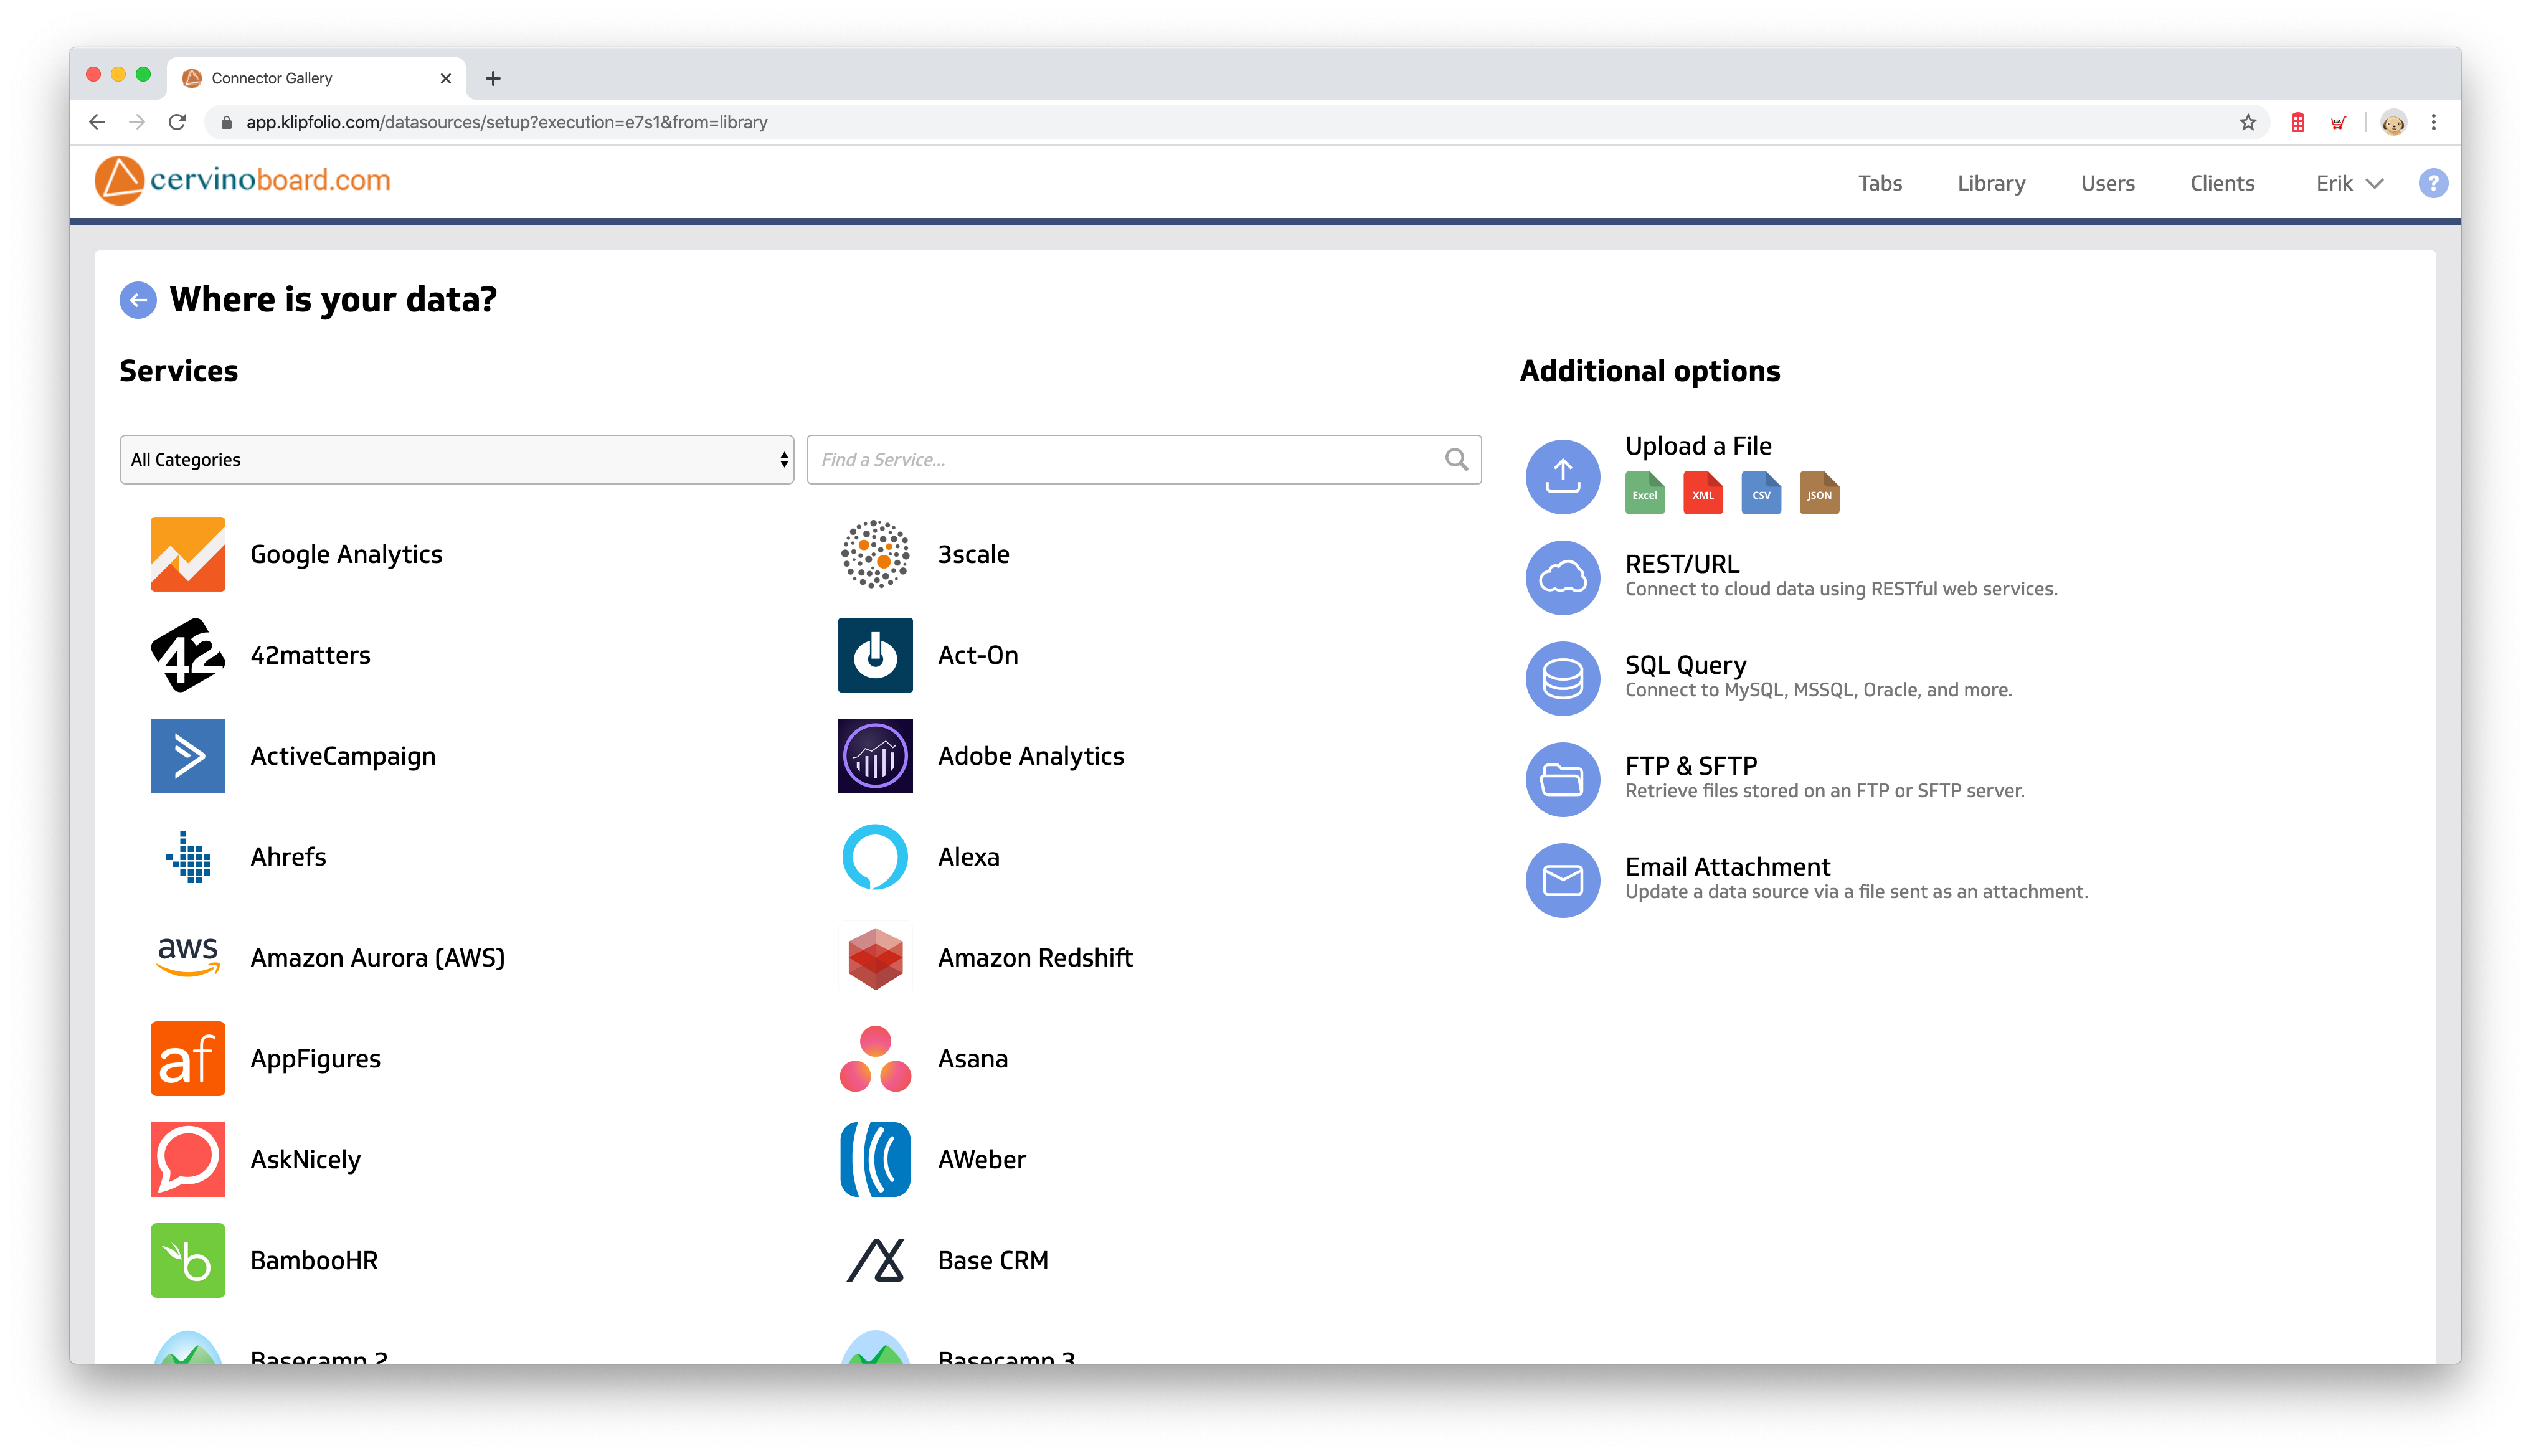Click the BambooHR green icon

tap(187, 1260)
